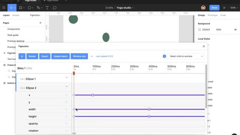Click the Update layers button

60,56
